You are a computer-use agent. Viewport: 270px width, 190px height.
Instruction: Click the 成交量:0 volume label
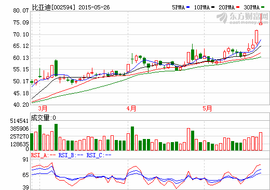click(43, 118)
